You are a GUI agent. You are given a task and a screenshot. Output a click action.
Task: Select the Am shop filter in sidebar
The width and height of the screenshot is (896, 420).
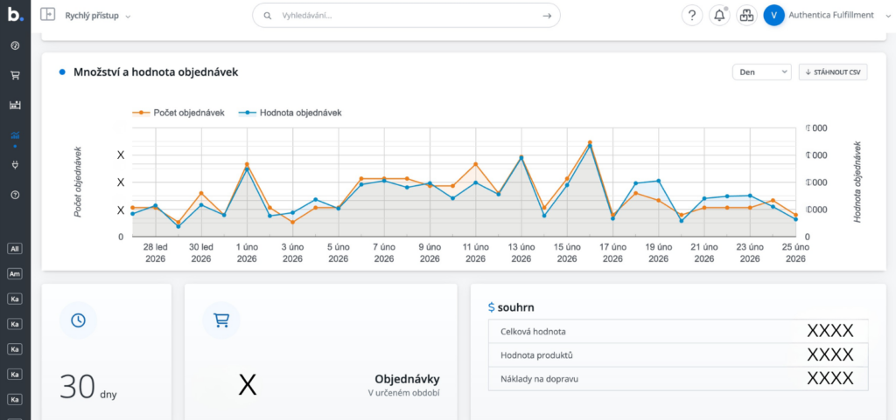15,274
